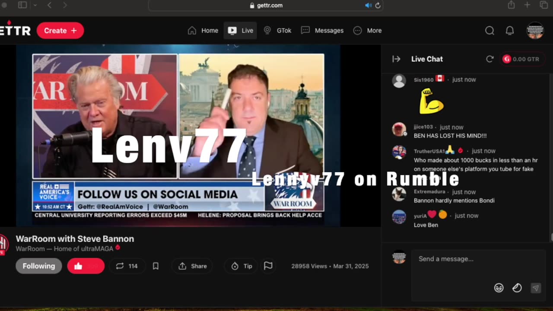Show Safari tab overview
The height and width of the screenshot is (311, 553).
coord(543,5)
